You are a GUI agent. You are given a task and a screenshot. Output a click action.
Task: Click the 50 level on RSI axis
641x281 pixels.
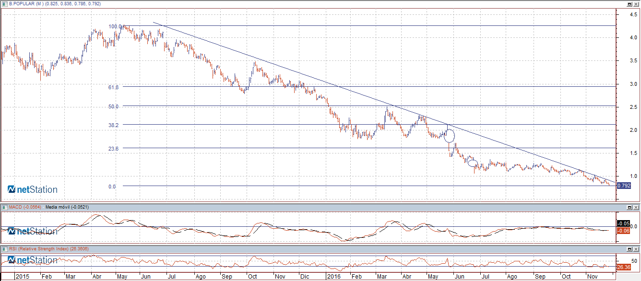633,261
